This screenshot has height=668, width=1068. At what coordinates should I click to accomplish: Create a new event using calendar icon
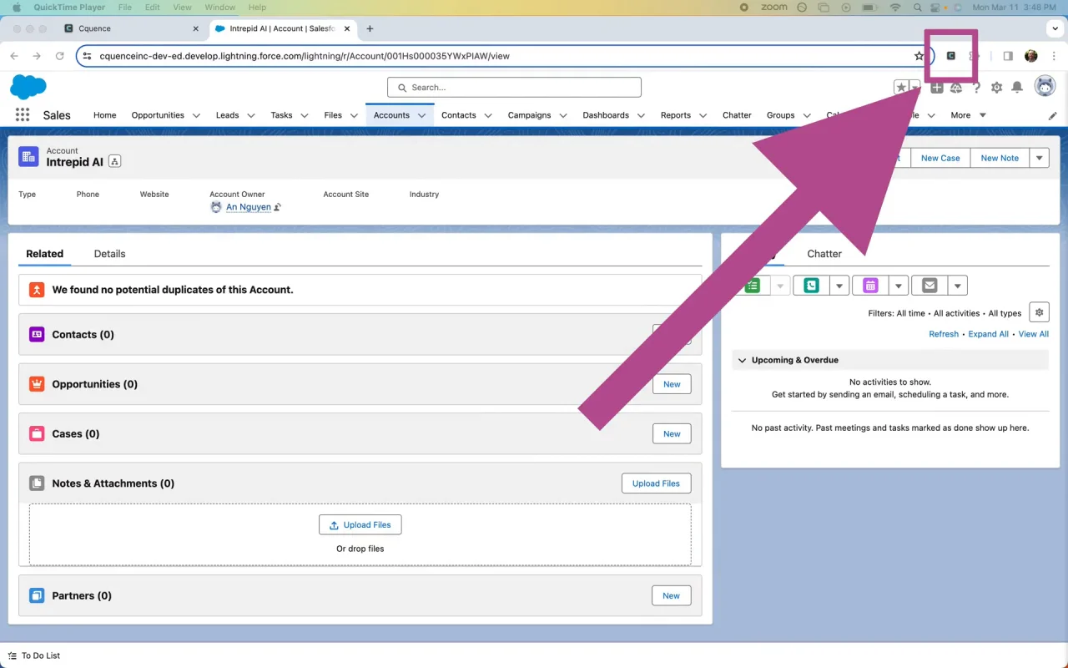[x=870, y=286]
